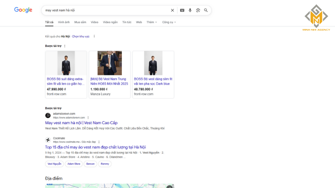This screenshot has width=335, height=188.
Task: Click the 'Adam Store' chip
Action: point(74,164)
